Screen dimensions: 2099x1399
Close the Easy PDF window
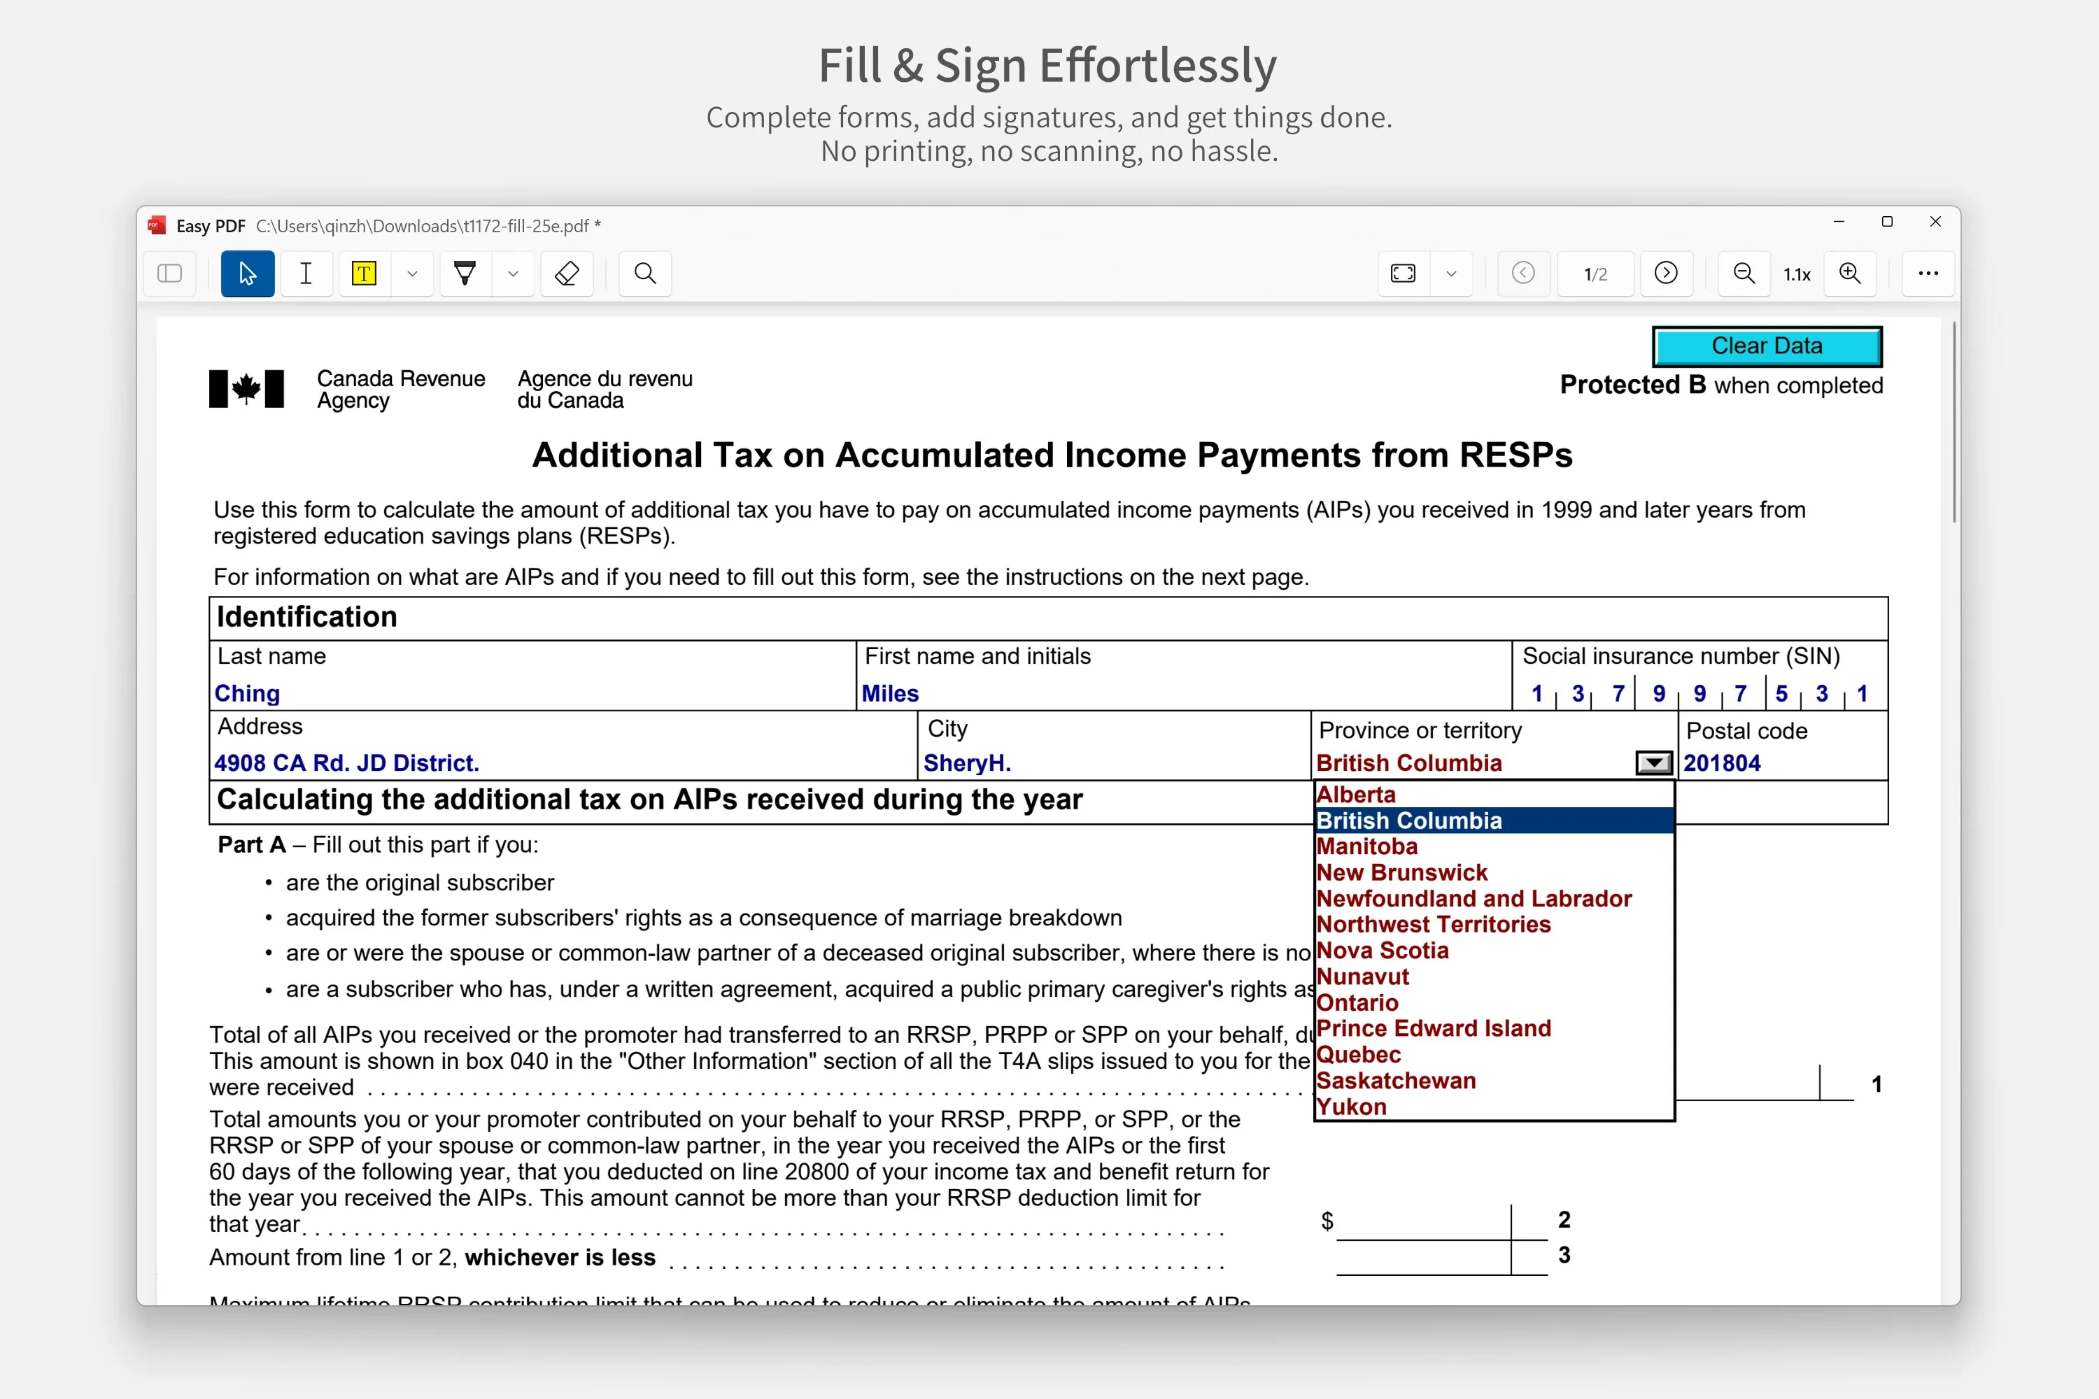click(1936, 222)
